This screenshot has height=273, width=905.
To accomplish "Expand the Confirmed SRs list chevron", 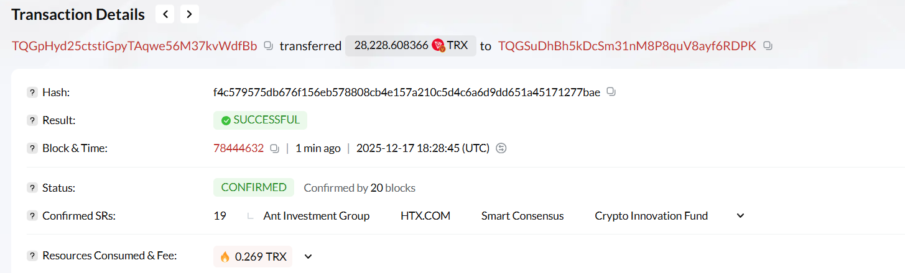I will [x=740, y=216].
